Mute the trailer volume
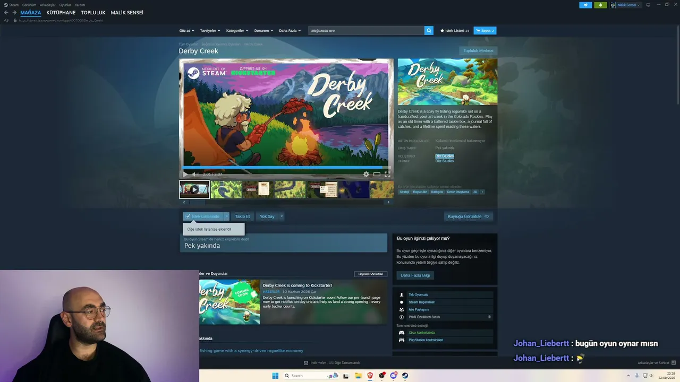 coord(194,174)
